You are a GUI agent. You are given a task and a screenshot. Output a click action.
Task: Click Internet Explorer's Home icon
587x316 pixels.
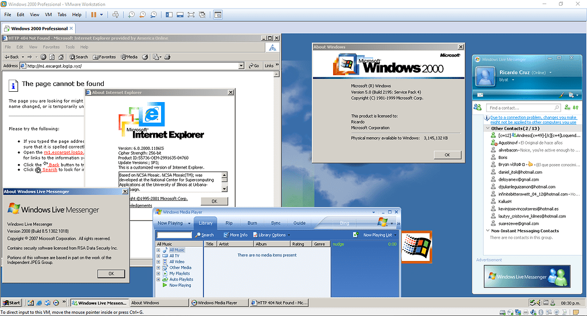point(61,57)
